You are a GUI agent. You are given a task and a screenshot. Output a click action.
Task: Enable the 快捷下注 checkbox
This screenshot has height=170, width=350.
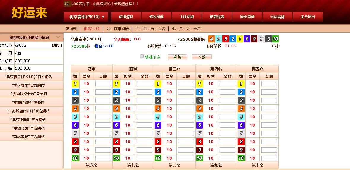[x=142, y=56]
